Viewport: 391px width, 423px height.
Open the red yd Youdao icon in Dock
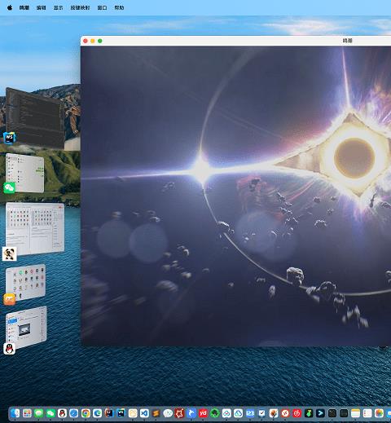pos(203,413)
